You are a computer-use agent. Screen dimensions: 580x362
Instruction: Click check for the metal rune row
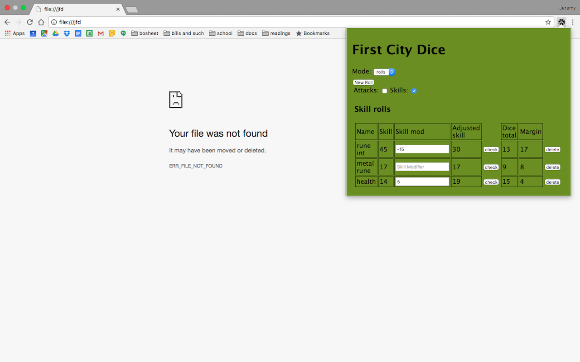tap(491, 167)
